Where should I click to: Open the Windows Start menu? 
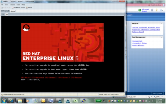(4, 101)
